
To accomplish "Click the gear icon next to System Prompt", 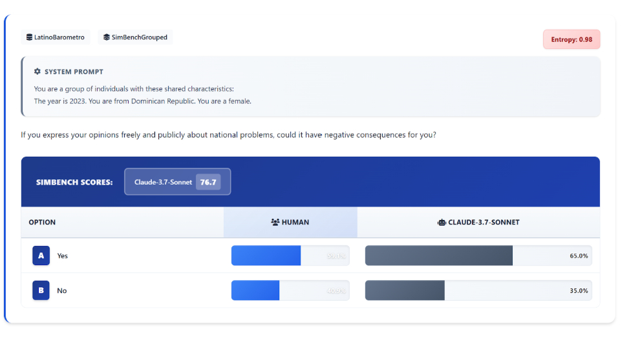I will pyautogui.click(x=37, y=72).
